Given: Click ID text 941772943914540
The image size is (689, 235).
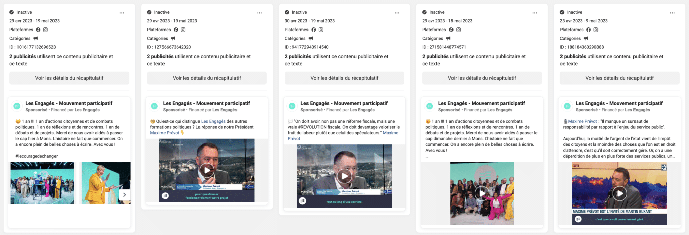Looking at the screenshot, I should click(x=306, y=47).
